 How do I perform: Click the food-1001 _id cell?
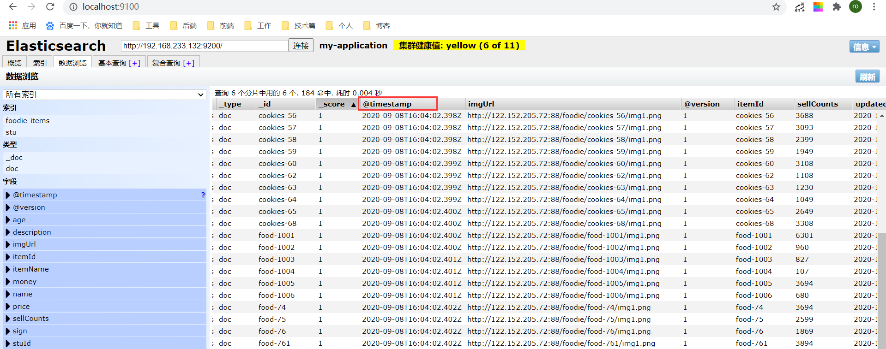(x=277, y=236)
